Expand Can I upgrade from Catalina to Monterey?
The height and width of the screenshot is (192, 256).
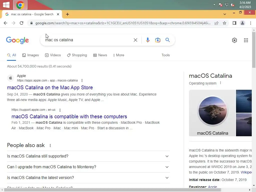88,167
